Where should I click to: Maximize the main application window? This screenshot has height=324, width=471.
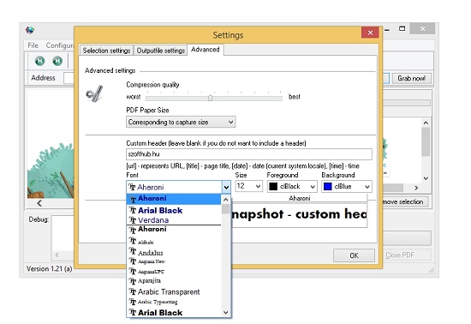402,29
